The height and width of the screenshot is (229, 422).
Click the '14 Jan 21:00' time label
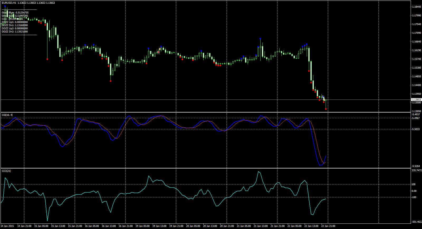[x=25, y=226]
